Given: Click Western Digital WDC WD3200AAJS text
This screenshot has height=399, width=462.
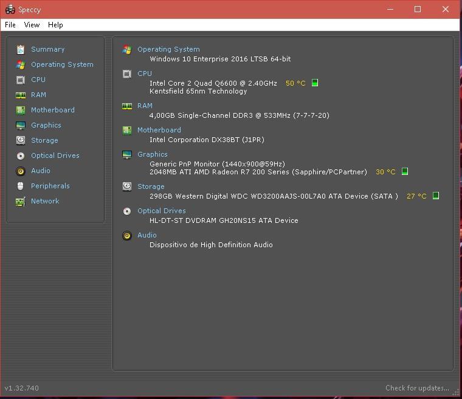Looking at the screenshot, I should (x=274, y=196).
